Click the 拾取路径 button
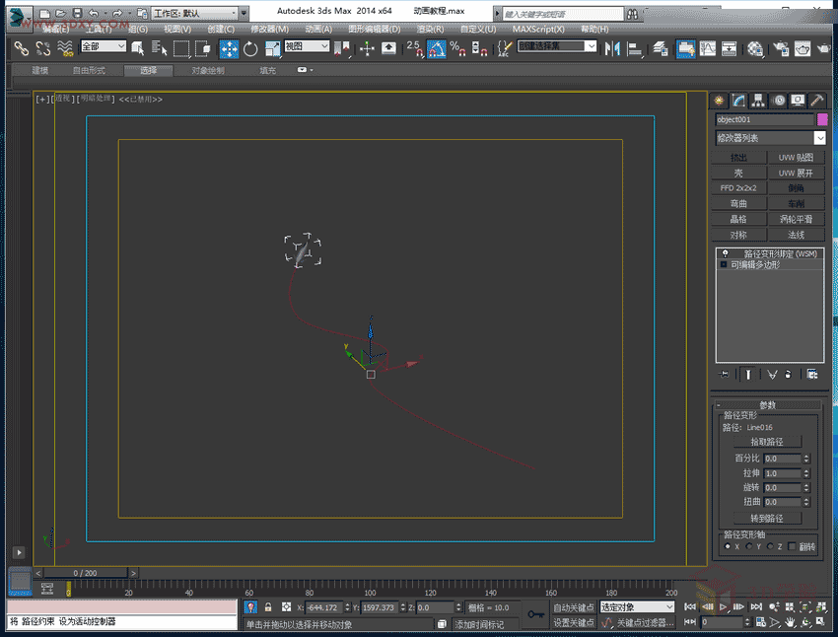The height and width of the screenshot is (637, 838). (x=767, y=442)
